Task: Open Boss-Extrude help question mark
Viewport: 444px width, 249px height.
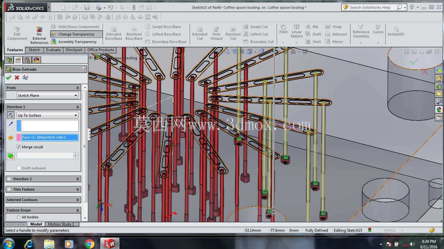Action: pos(83,69)
